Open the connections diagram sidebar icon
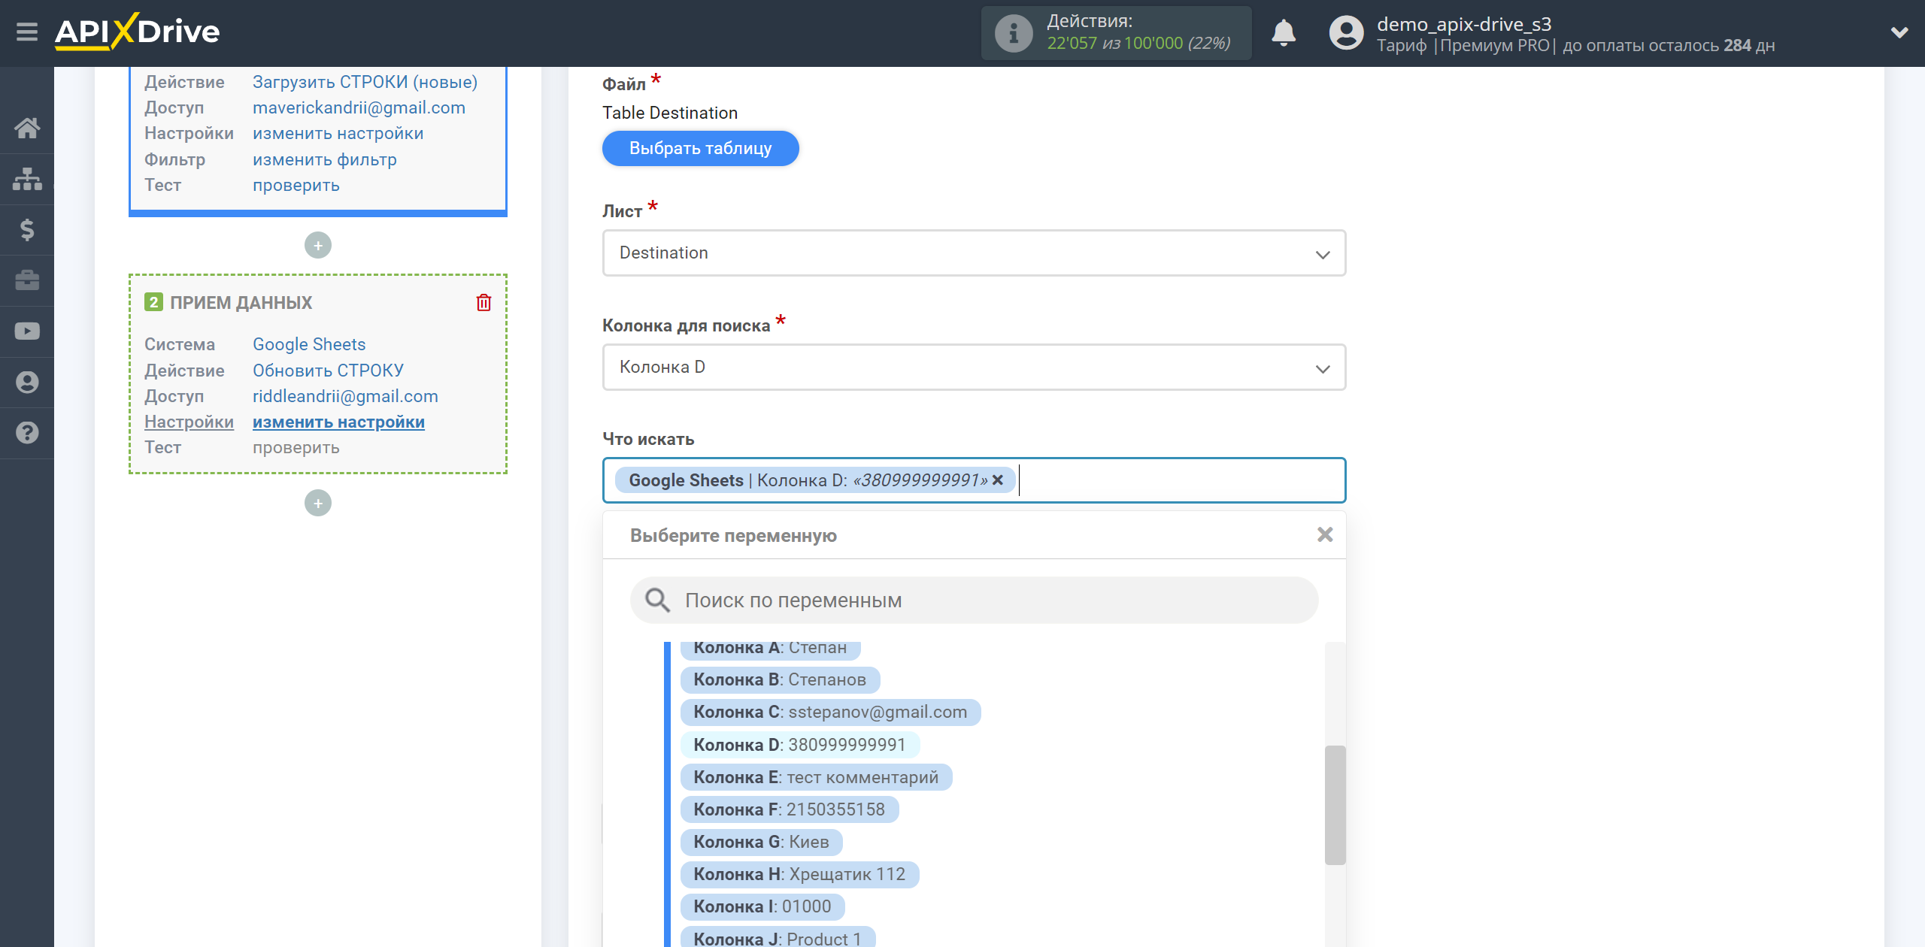The image size is (1925, 947). pos(27,179)
